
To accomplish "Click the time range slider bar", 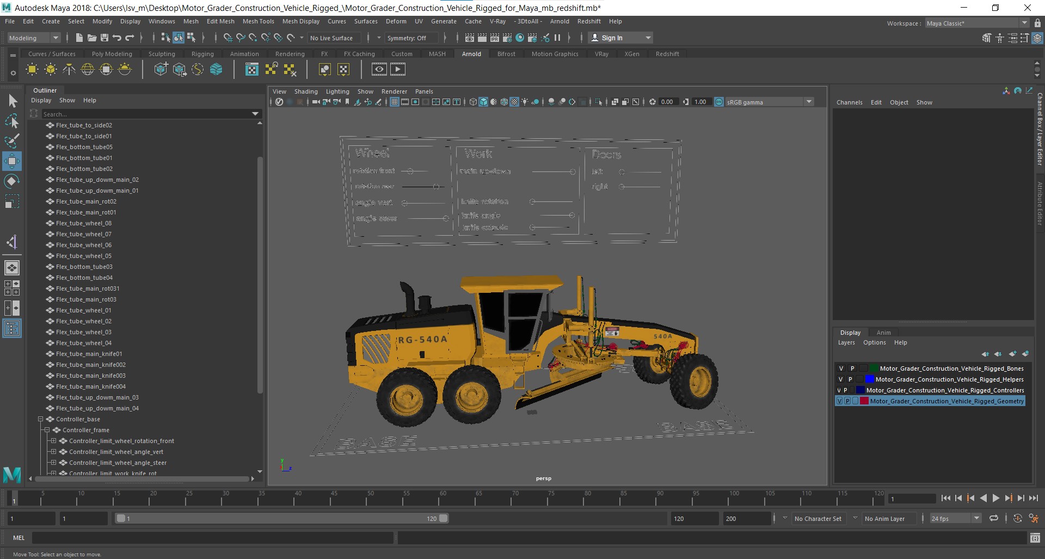I will tap(282, 519).
